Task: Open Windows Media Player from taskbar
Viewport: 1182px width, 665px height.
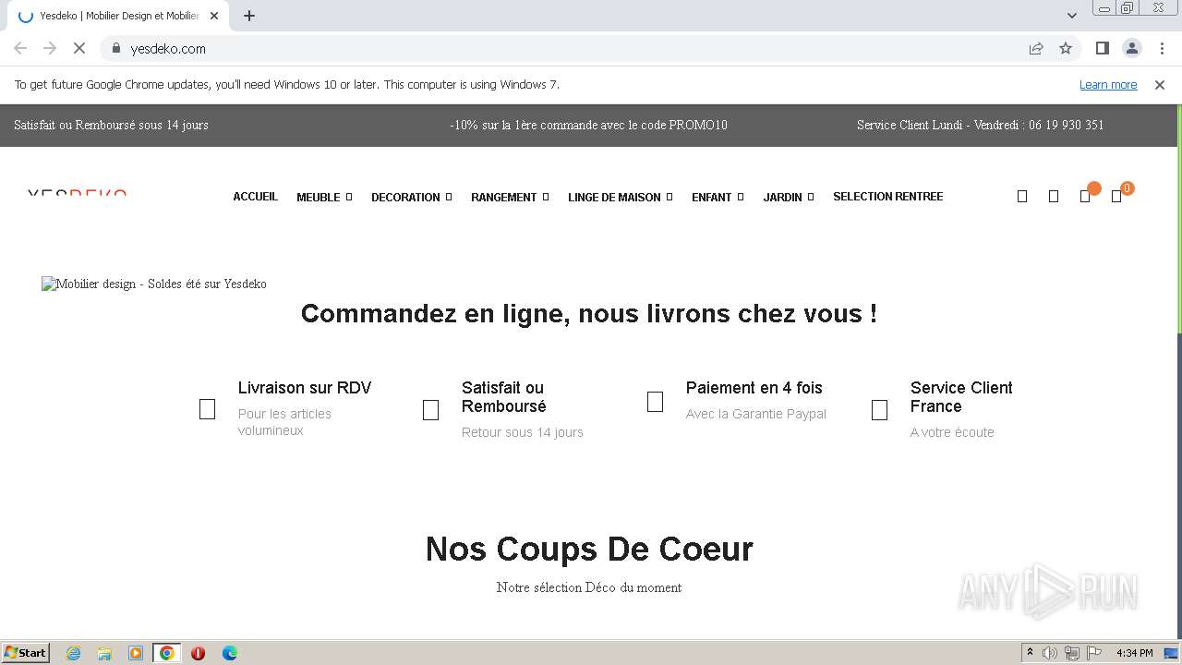Action: click(136, 653)
